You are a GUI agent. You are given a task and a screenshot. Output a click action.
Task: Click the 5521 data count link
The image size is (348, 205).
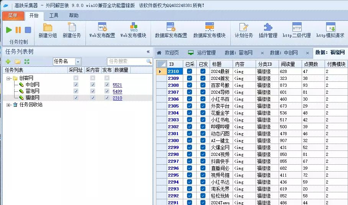coord(117,85)
